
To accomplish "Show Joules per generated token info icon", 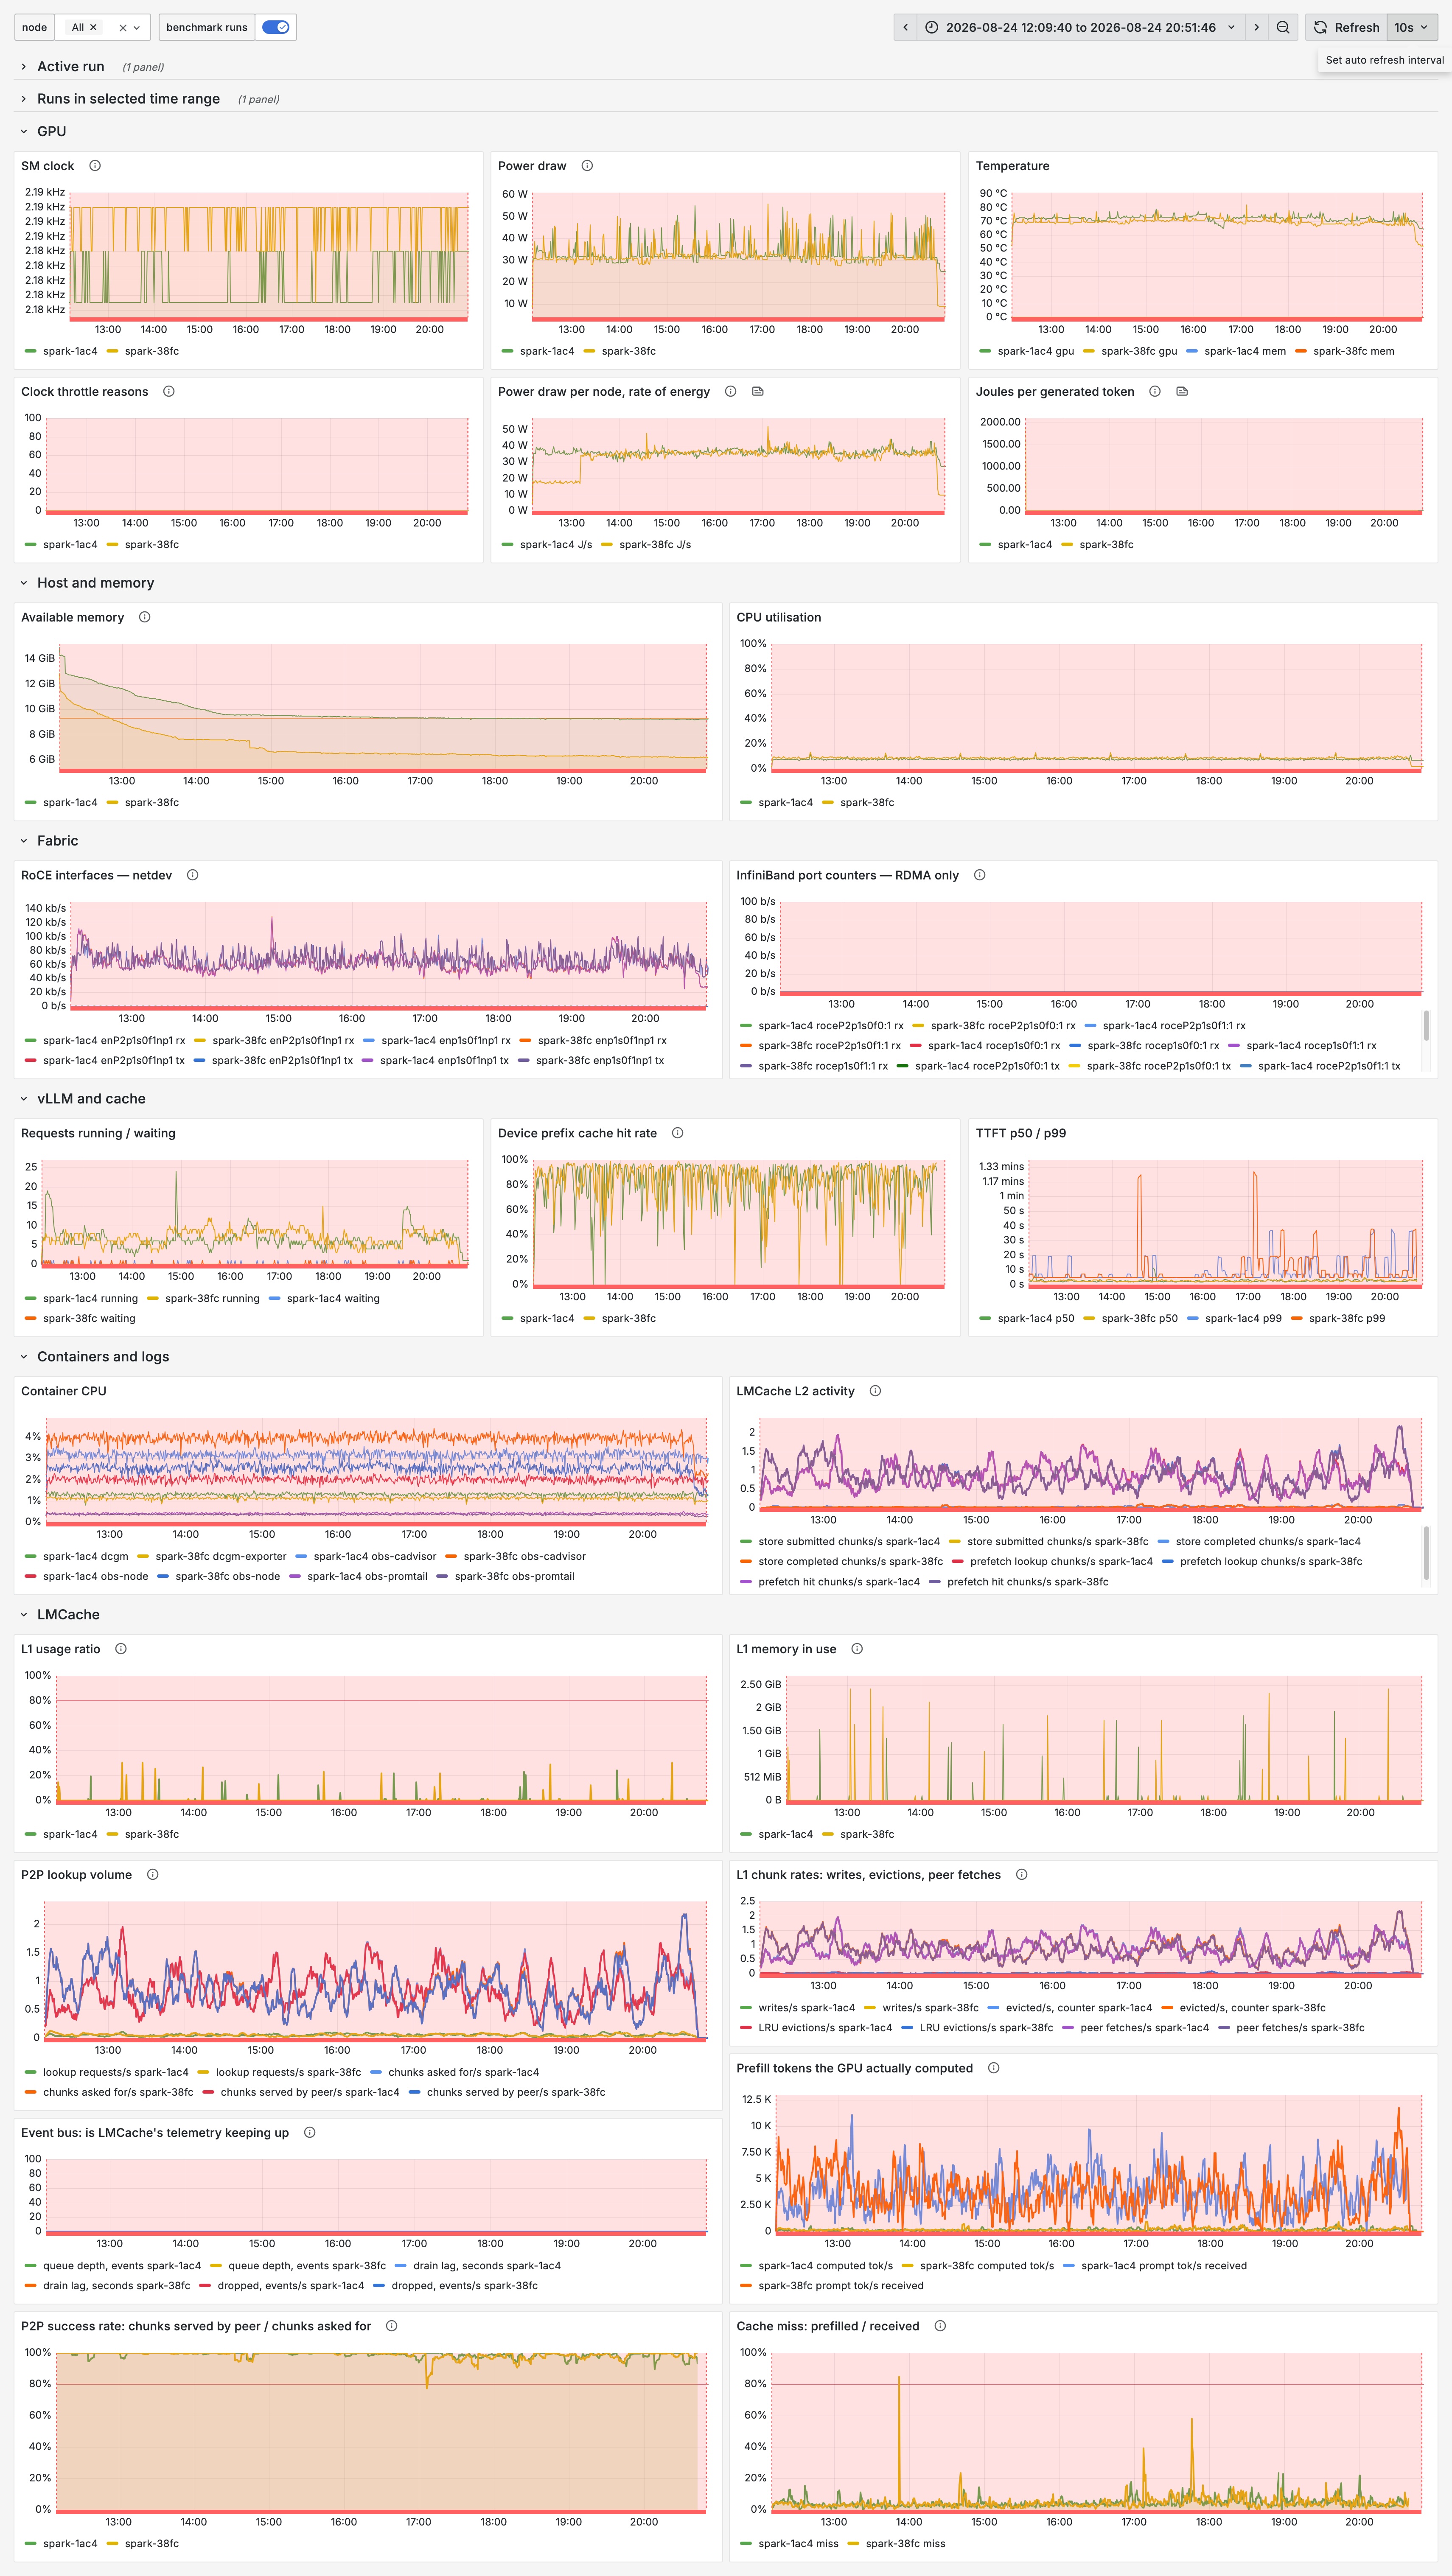I will point(1155,392).
